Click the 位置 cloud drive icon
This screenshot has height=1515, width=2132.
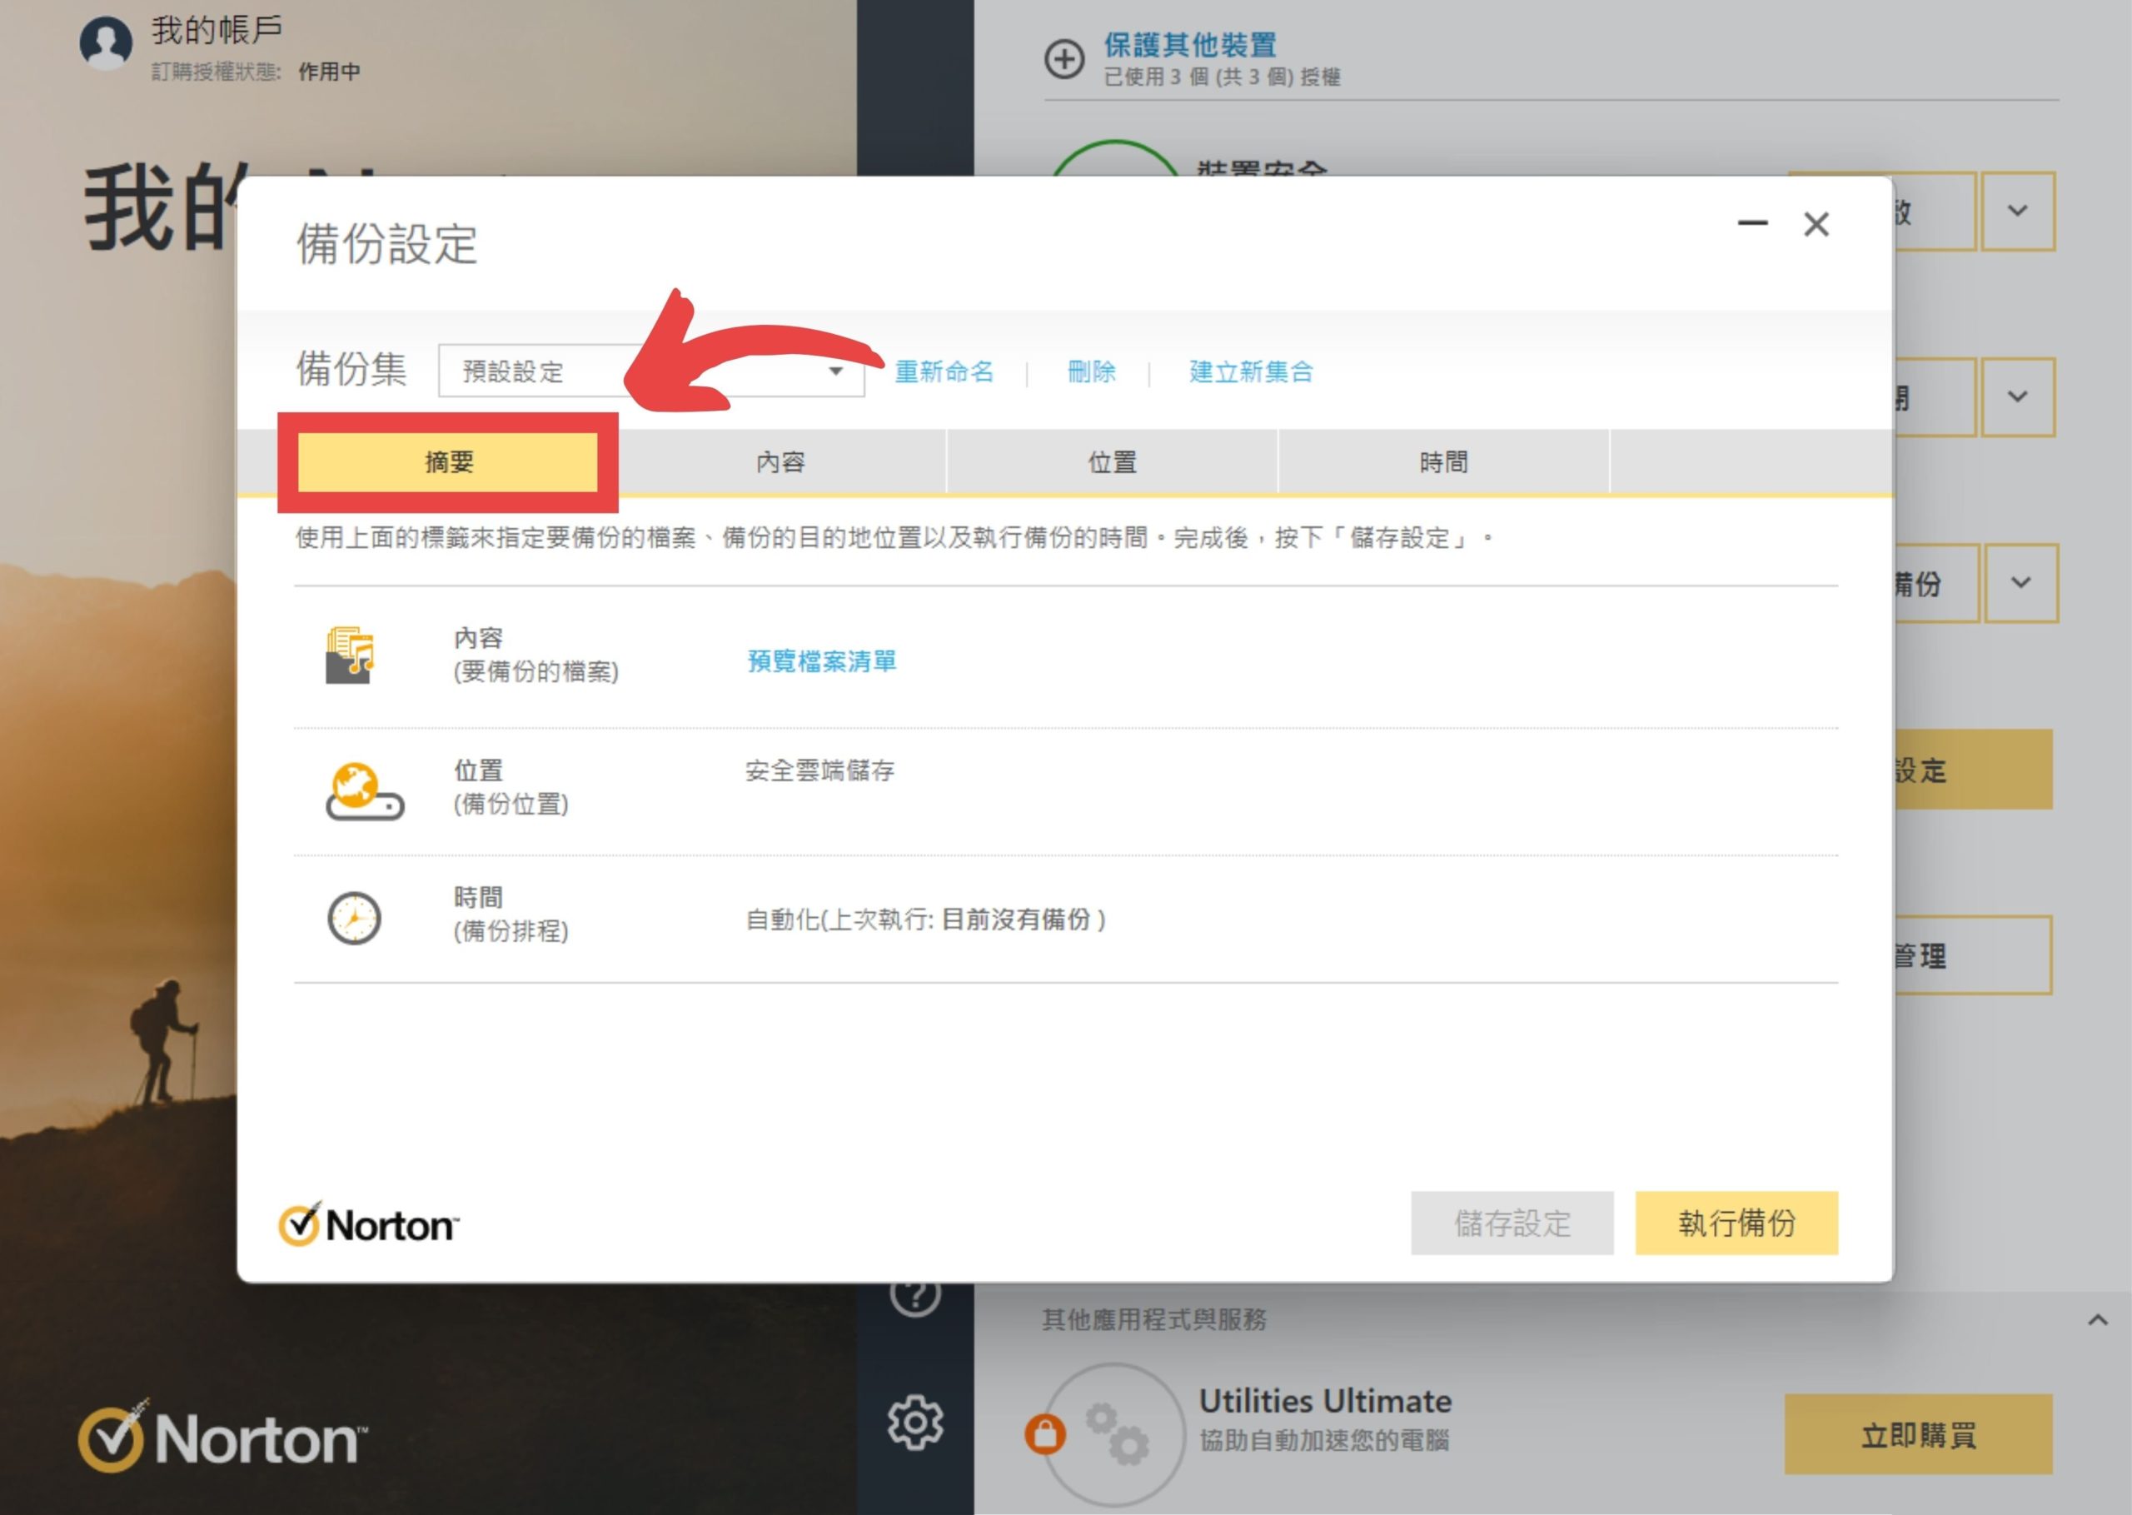click(x=364, y=792)
